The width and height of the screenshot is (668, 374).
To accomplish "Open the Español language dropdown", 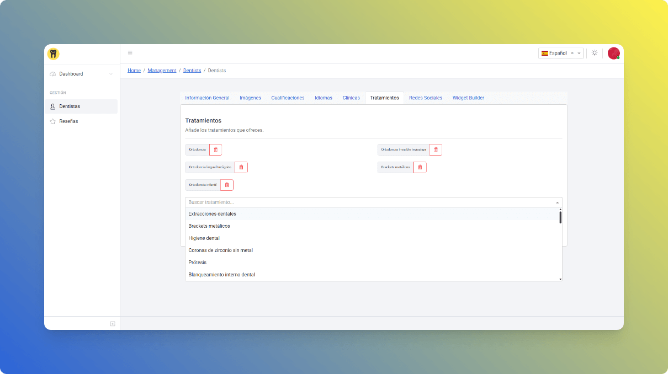I will coord(579,53).
